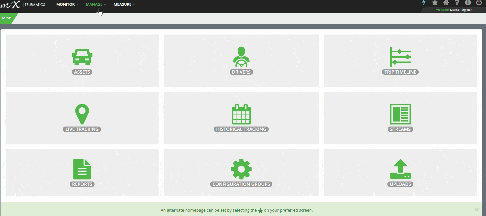The image size is (486, 216).
Task: Click the green star in notification text
Action: pyautogui.click(x=260, y=211)
